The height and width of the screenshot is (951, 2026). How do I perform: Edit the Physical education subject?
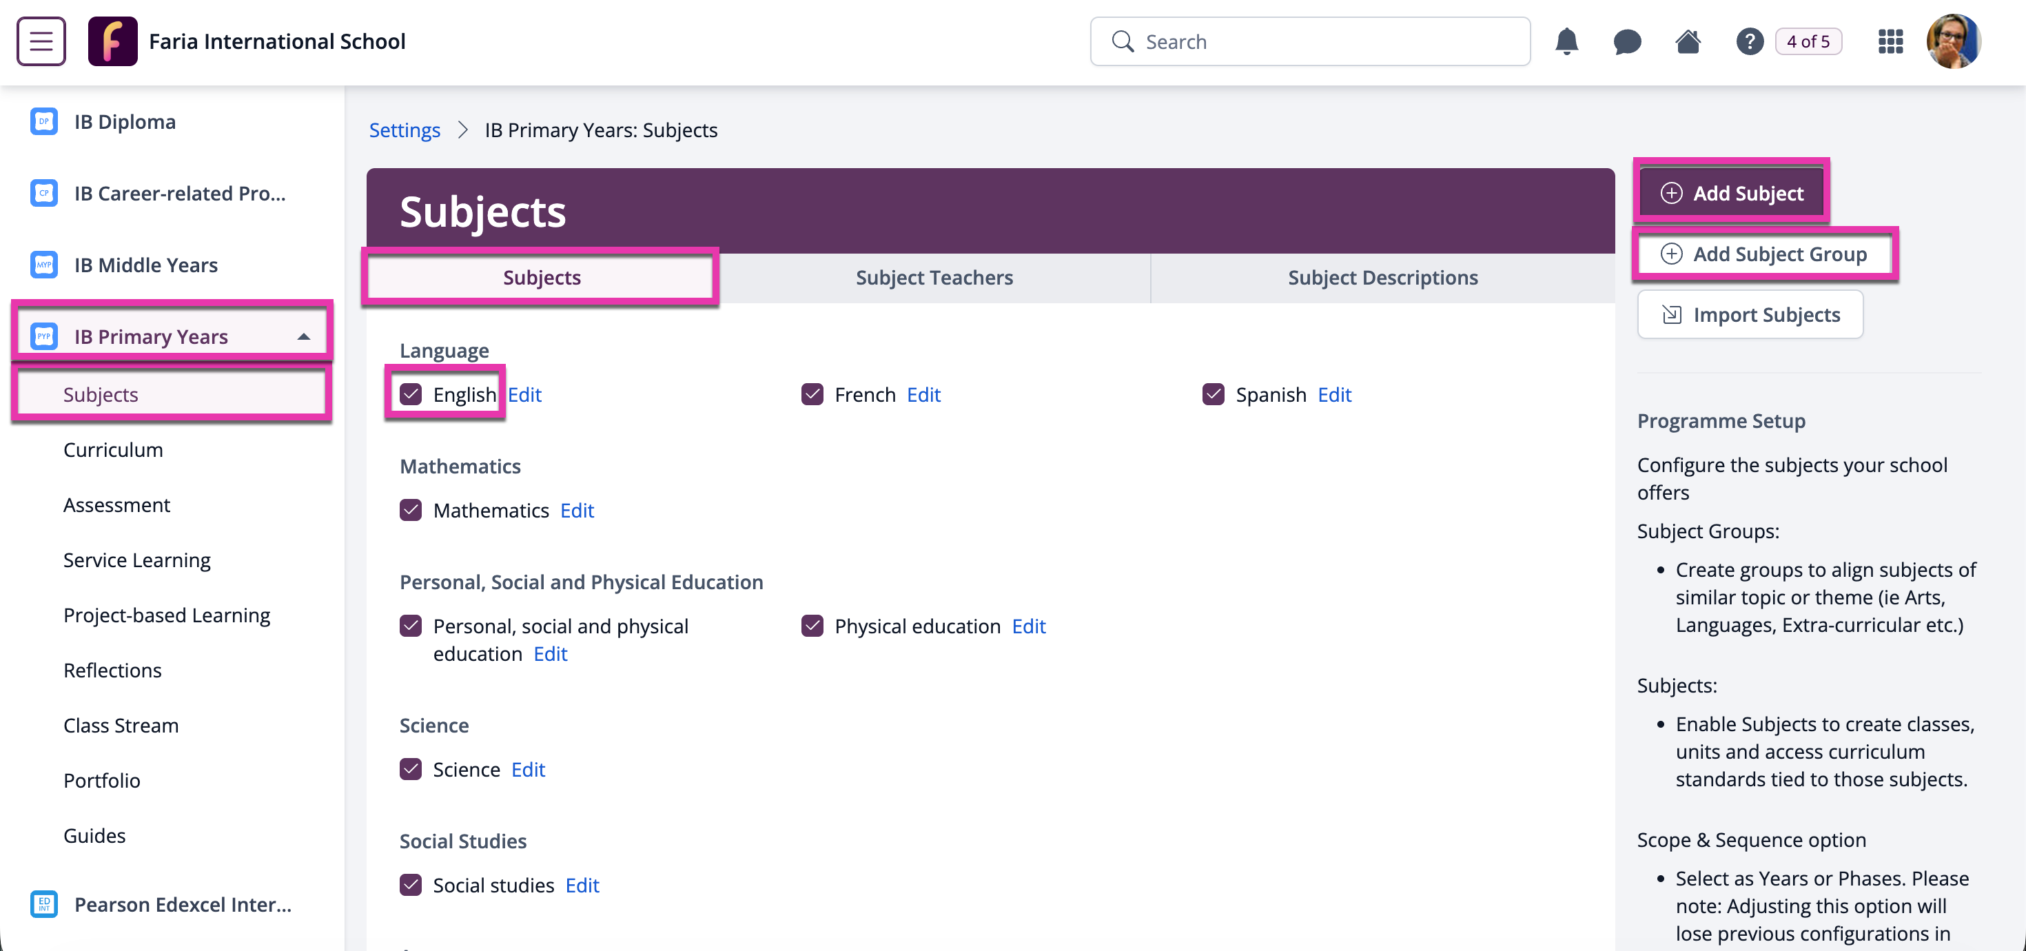tap(1029, 626)
